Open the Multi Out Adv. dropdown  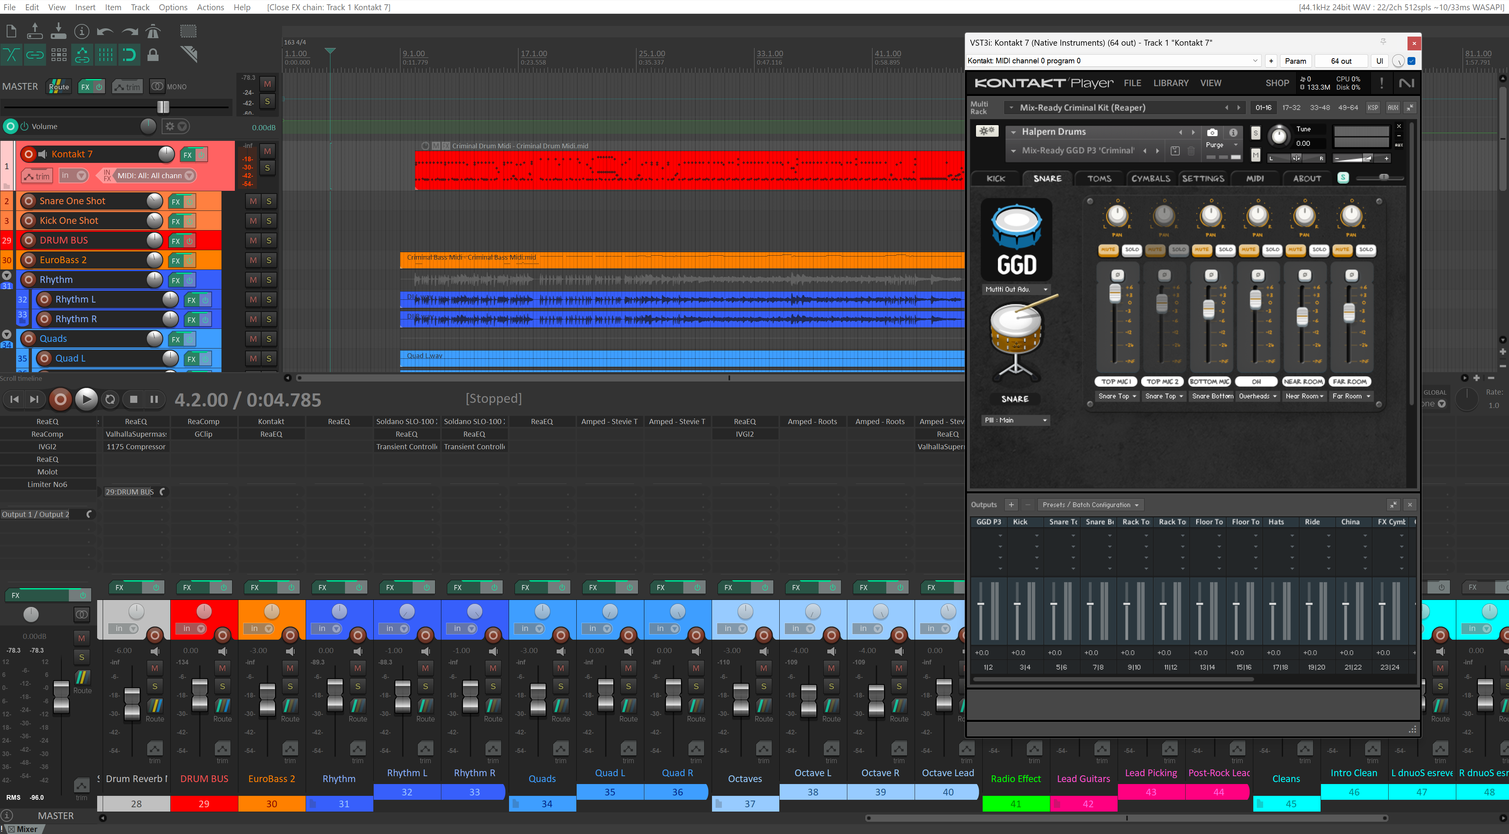tap(1016, 289)
